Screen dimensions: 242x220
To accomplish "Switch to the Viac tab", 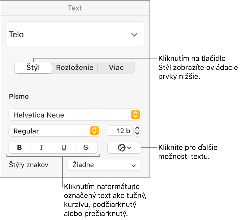I will point(116,68).
